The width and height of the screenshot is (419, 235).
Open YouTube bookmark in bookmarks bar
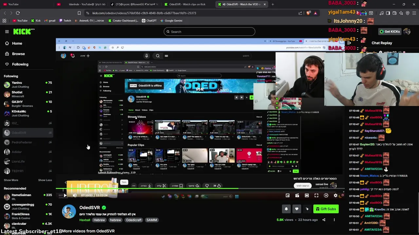tap(20, 21)
